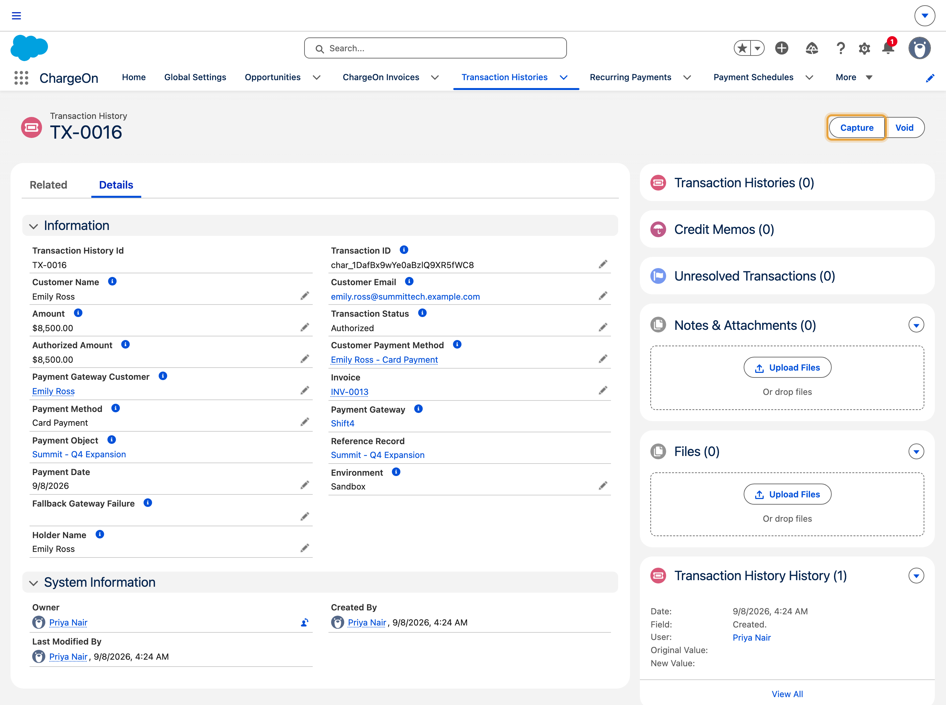
Task: Edit navigation bar with pencil icon
Action: [x=930, y=78]
